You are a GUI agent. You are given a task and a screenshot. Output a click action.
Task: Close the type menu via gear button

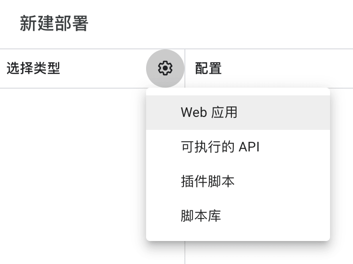tap(165, 68)
